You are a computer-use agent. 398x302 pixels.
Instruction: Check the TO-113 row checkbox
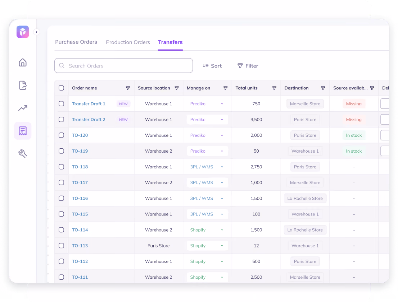(61, 246)
